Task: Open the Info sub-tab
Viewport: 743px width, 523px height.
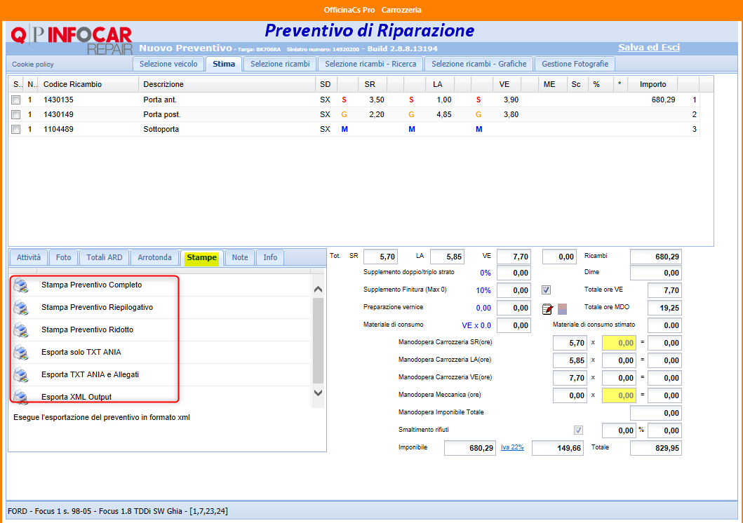Action: tap(270, 257)
